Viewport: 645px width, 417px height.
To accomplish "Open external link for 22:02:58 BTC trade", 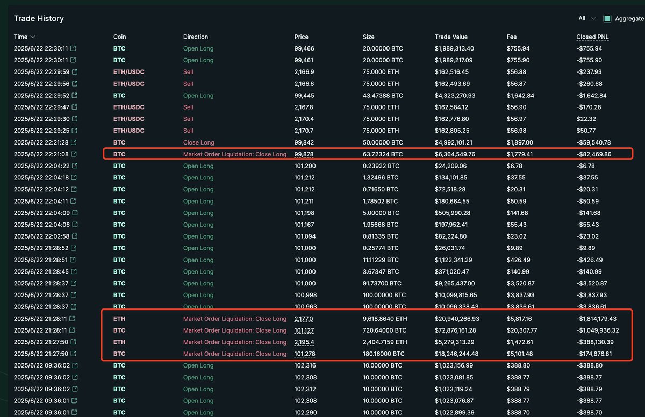I will 74,236.
